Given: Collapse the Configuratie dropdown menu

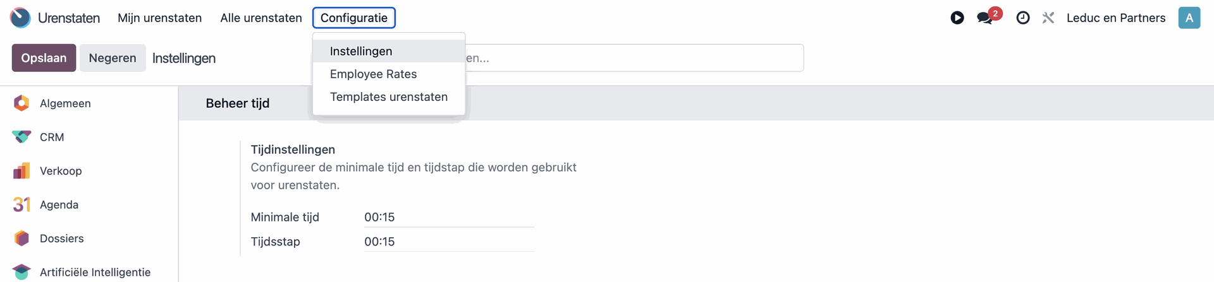Looking at the screenshot, I should [353, 18].
